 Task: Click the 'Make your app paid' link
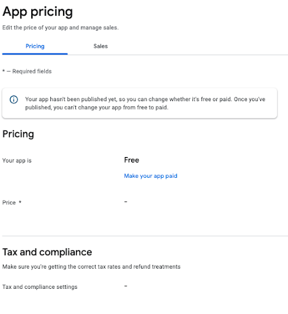151,176
